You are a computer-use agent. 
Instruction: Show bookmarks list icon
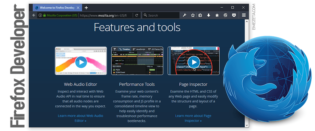tap(200, 15)
